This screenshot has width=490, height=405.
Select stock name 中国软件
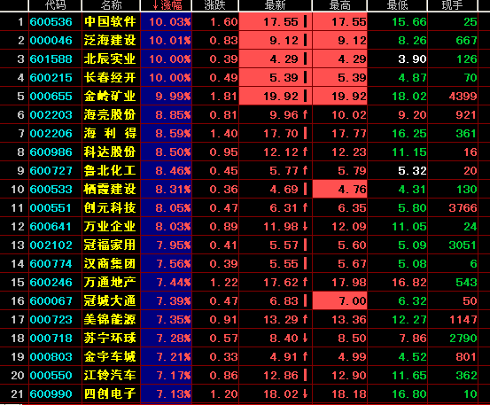[110, 22]
